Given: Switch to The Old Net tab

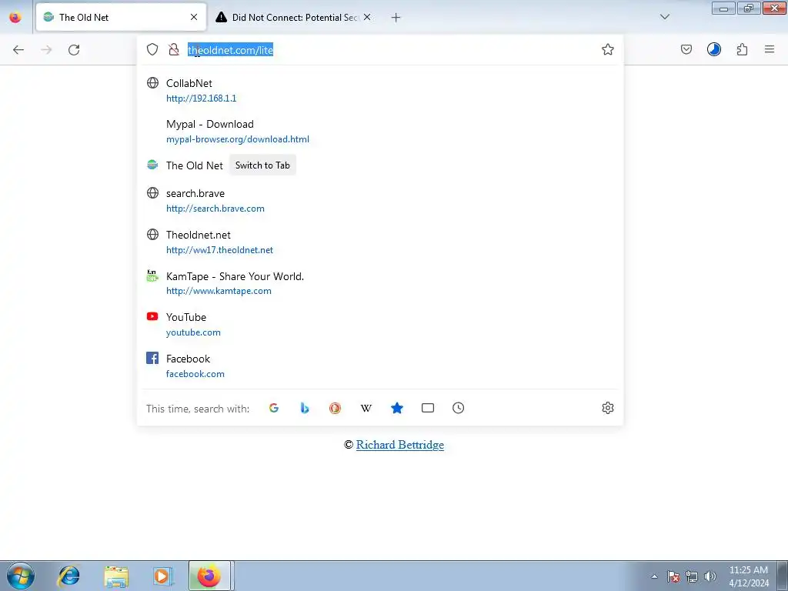Looking at the screenshot, I should tap(121, 17).
